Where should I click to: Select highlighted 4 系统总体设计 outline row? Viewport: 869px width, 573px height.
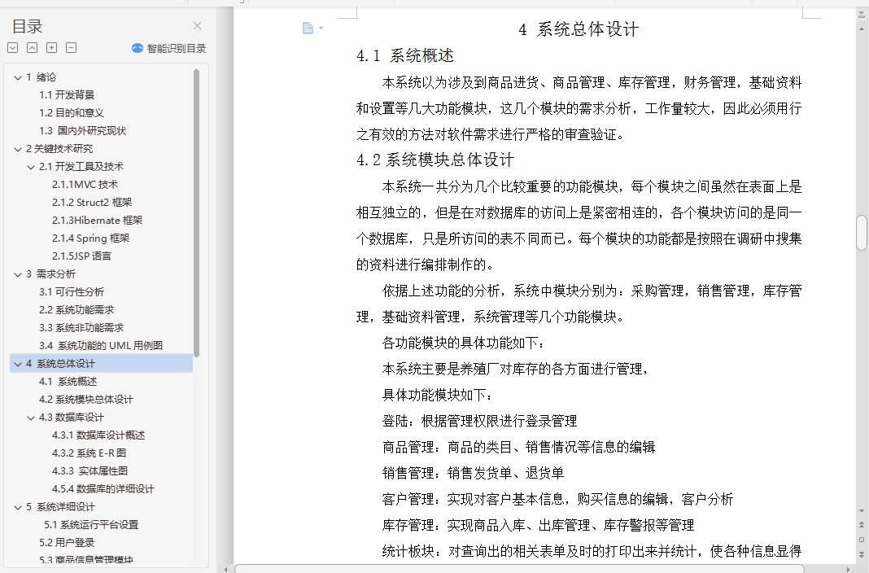click(x=102, y=364)
